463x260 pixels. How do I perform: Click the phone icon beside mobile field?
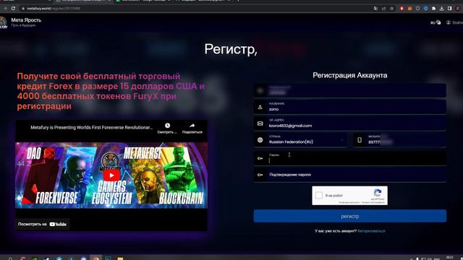tap(360, 139)
